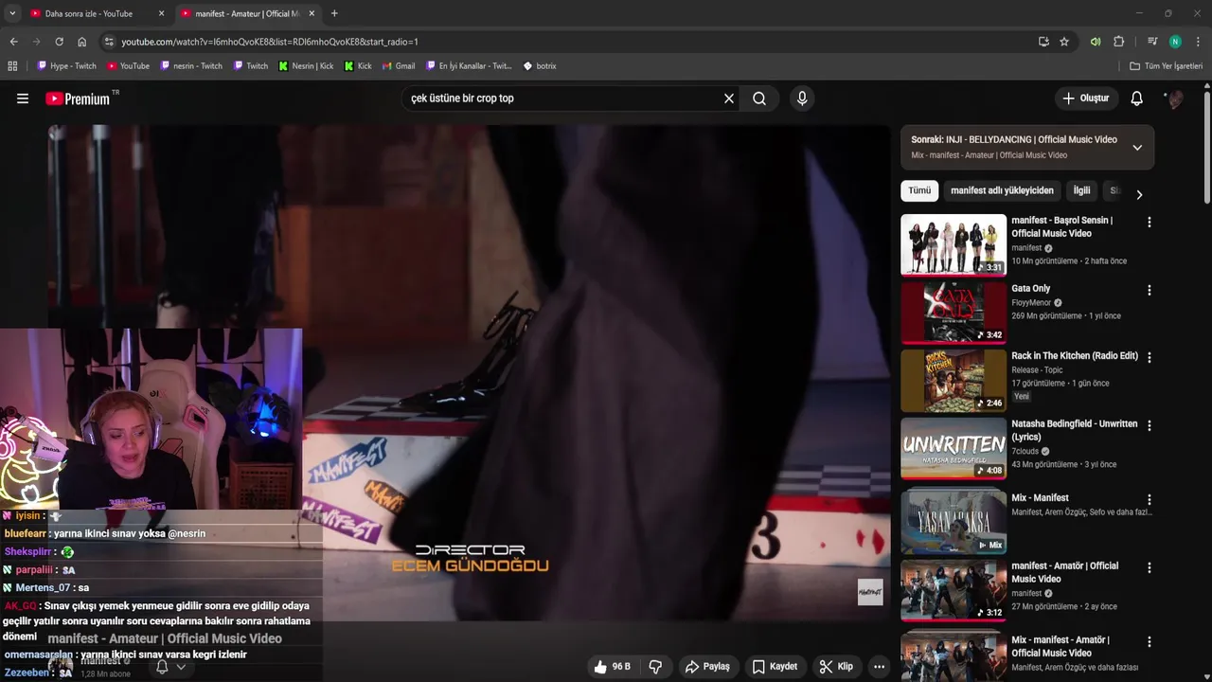Click the Oluştur create button
Screen dimensions: 1212x682
tap(1086, 99)
